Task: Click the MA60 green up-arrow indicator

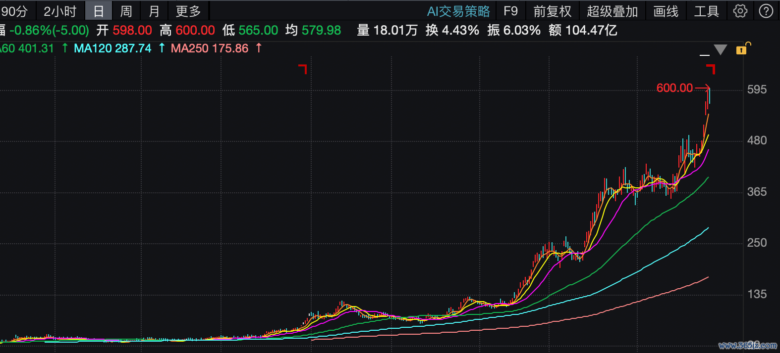Action: (x=65, y=48)
